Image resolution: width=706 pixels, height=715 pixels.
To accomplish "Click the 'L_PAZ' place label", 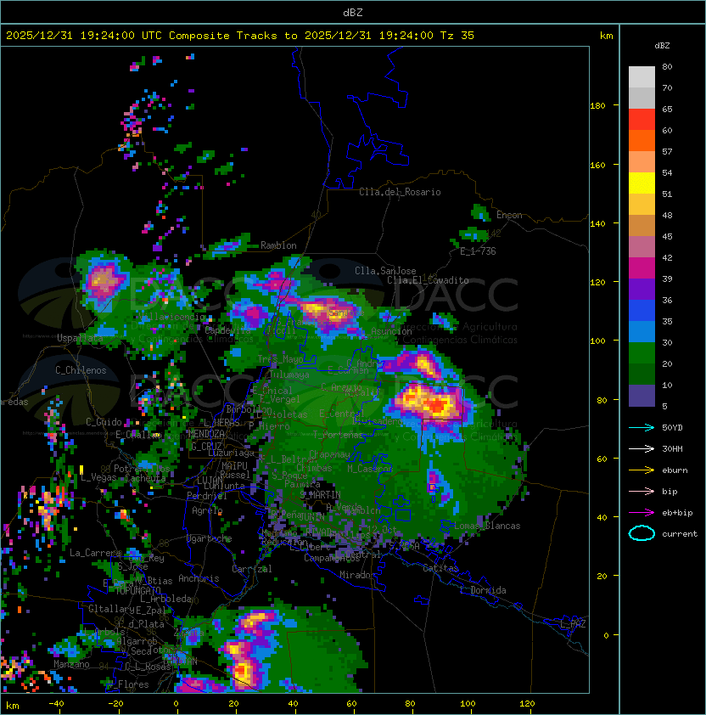I will (573, 624).
